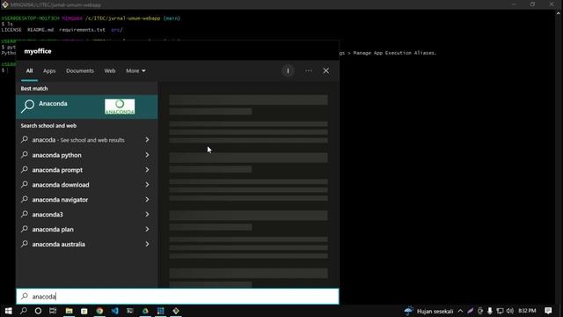Click the user account icon in search panel
Screen dimensions: 563x317
point(288,70)
